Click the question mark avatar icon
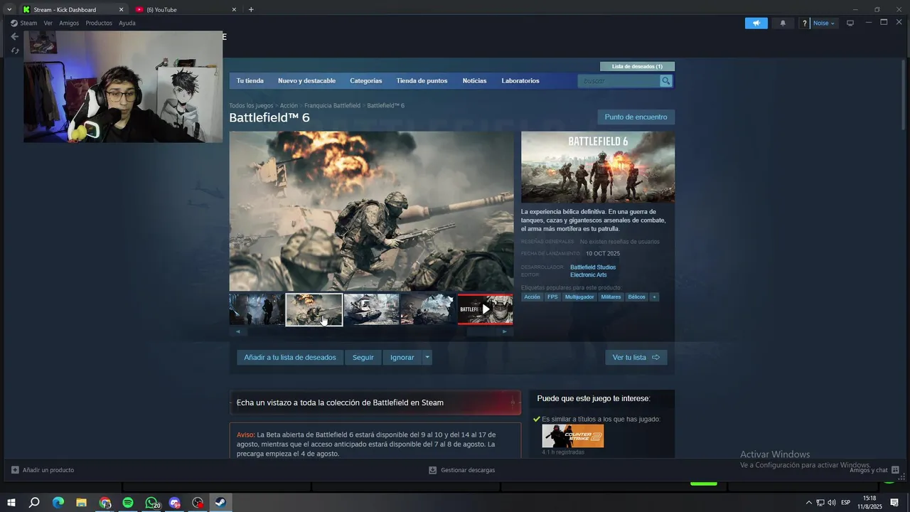Viewport: 910px width, 512px height. pyautogui.click(x=805, y=23)
